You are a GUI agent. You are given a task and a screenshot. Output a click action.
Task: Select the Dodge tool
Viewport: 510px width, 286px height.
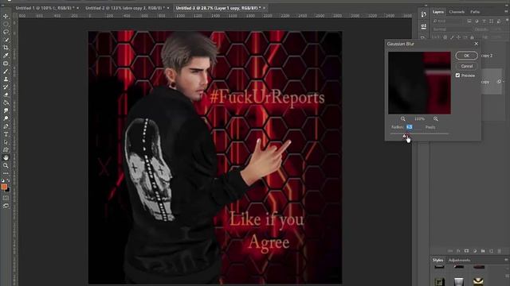(6, 118)
